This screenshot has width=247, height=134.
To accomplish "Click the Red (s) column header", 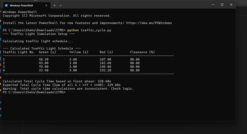I will [106, 52].
